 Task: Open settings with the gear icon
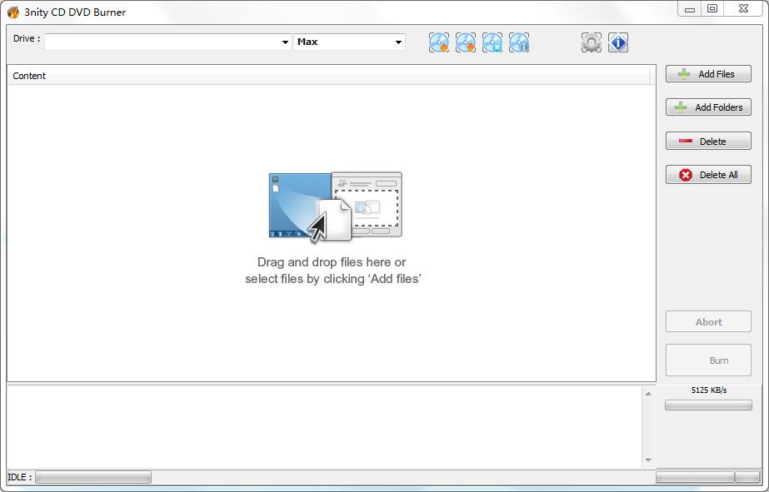592,42
